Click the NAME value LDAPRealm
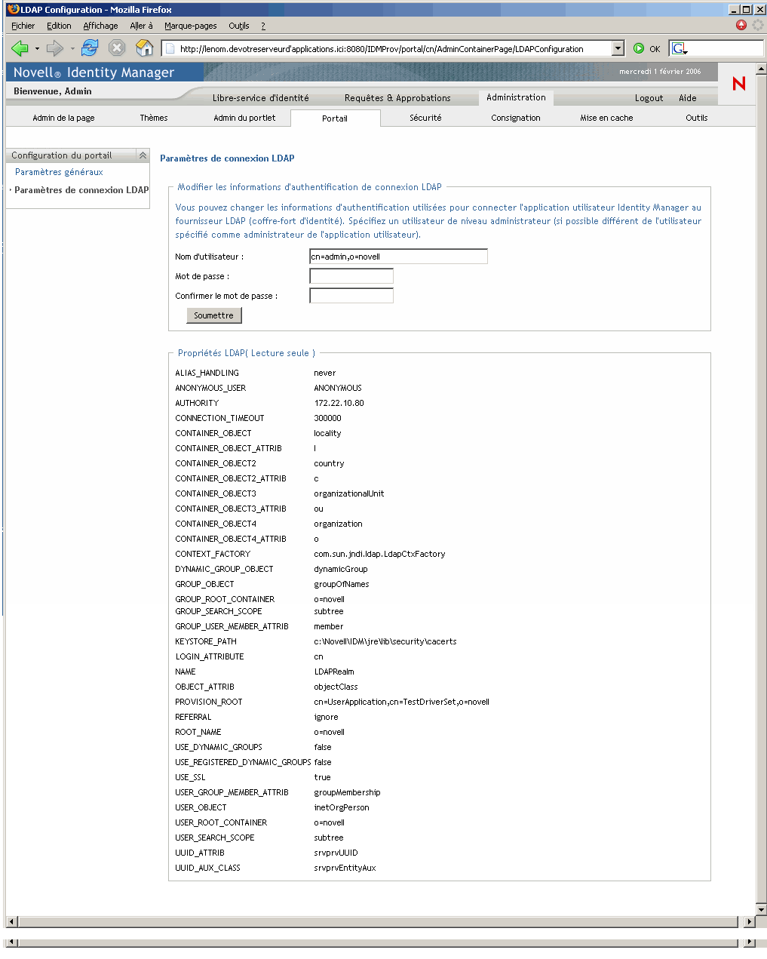This screenshot has width=767, height=959. click(334, 672)
